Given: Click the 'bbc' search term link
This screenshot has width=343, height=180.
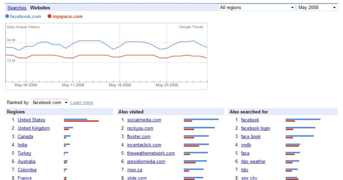Looking at the screenshot, I should point(245,170).
